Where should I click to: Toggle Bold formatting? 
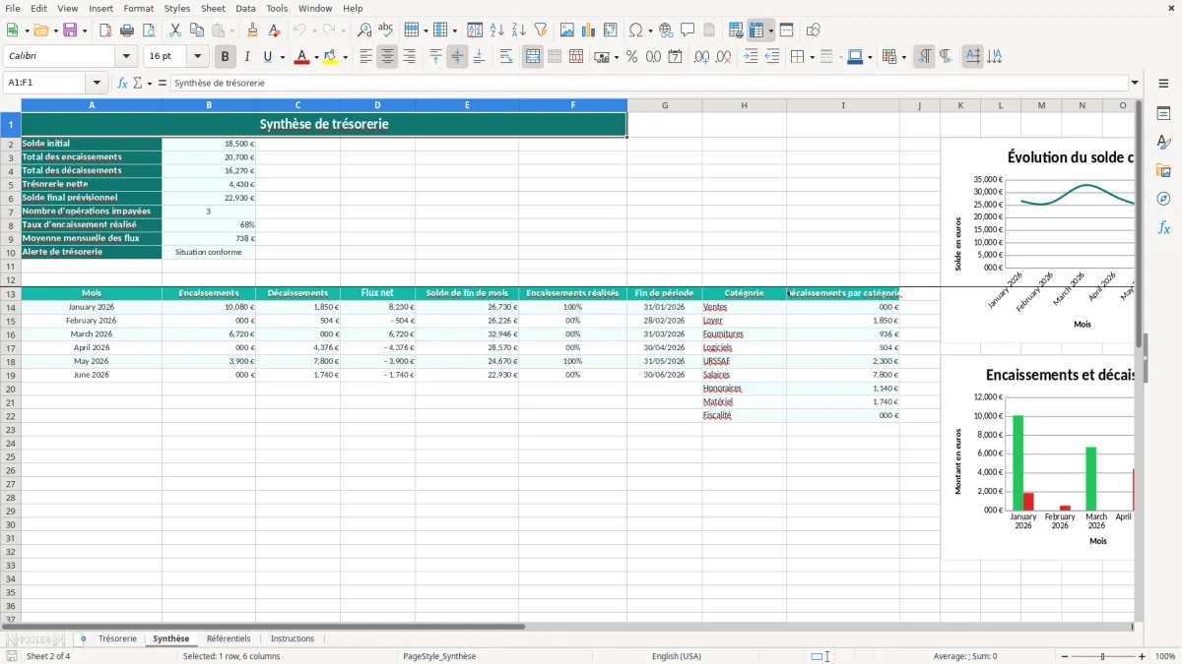tap(226, 57)
